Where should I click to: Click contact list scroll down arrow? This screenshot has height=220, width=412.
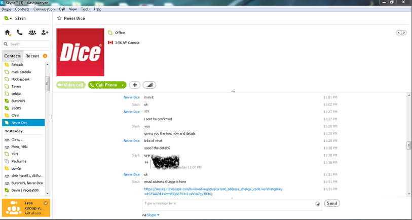47,193
